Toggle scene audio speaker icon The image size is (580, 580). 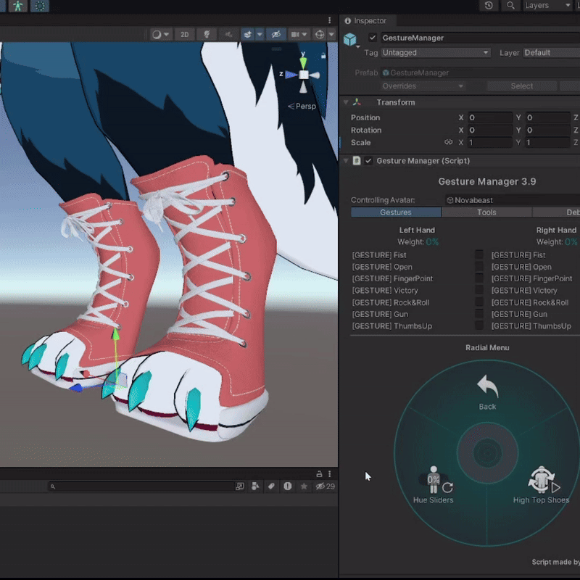click(x=228, y=34)
